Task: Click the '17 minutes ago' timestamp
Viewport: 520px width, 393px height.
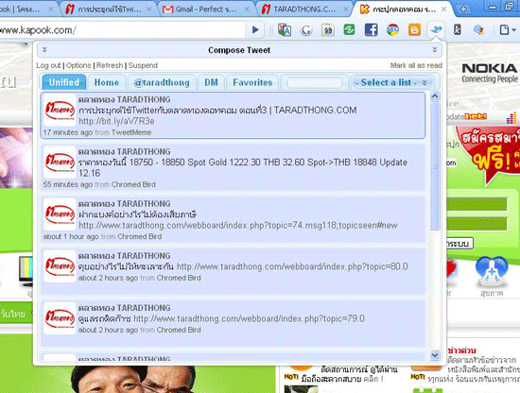Action: point(68,132)
